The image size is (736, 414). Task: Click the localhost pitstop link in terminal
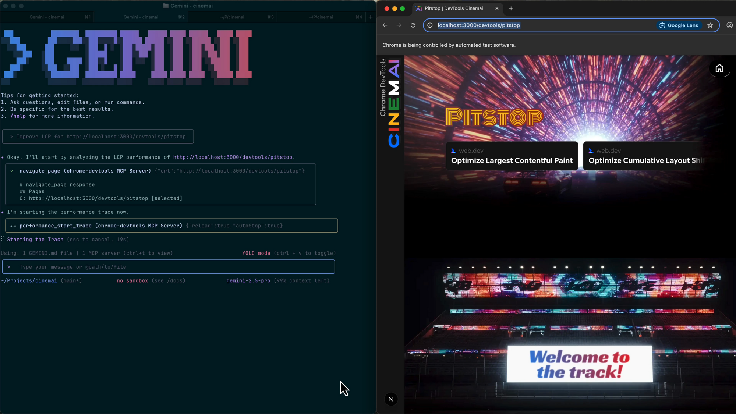[233, 157]
